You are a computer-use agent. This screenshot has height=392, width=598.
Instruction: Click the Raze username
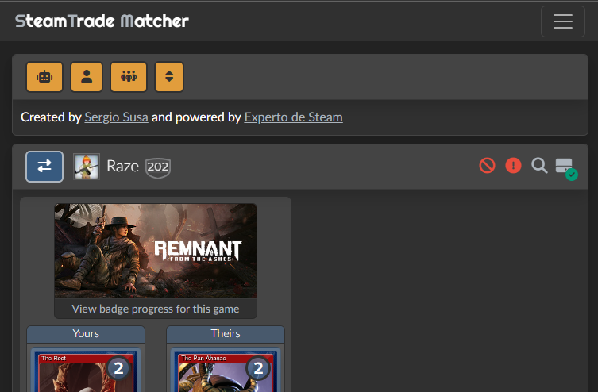tap(122, 166)
